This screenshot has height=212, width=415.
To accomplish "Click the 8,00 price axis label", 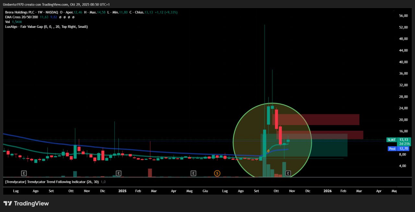I will [x=403, y=154].
